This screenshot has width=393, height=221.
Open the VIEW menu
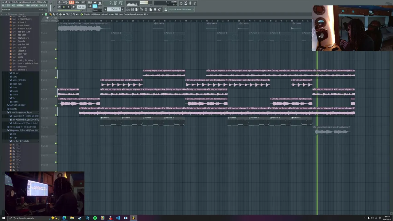tap(28, 6)
